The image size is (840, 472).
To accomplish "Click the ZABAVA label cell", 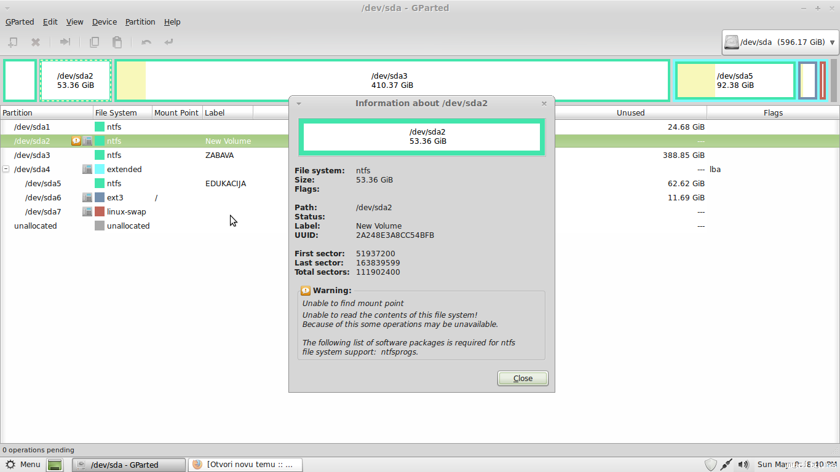I will 220,155.
